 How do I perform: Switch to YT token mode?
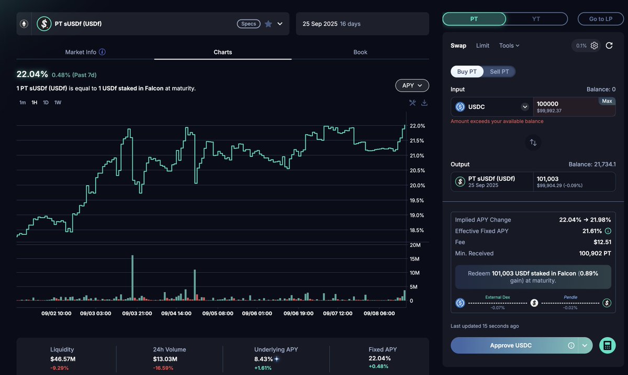pyautogui.click(x=536, y=19)
